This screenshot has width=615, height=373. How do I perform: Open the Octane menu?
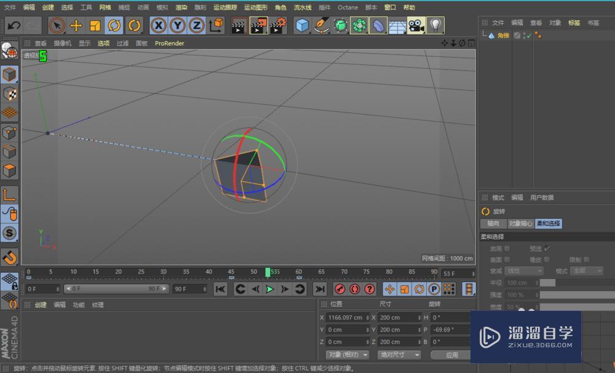coord(347,7)
